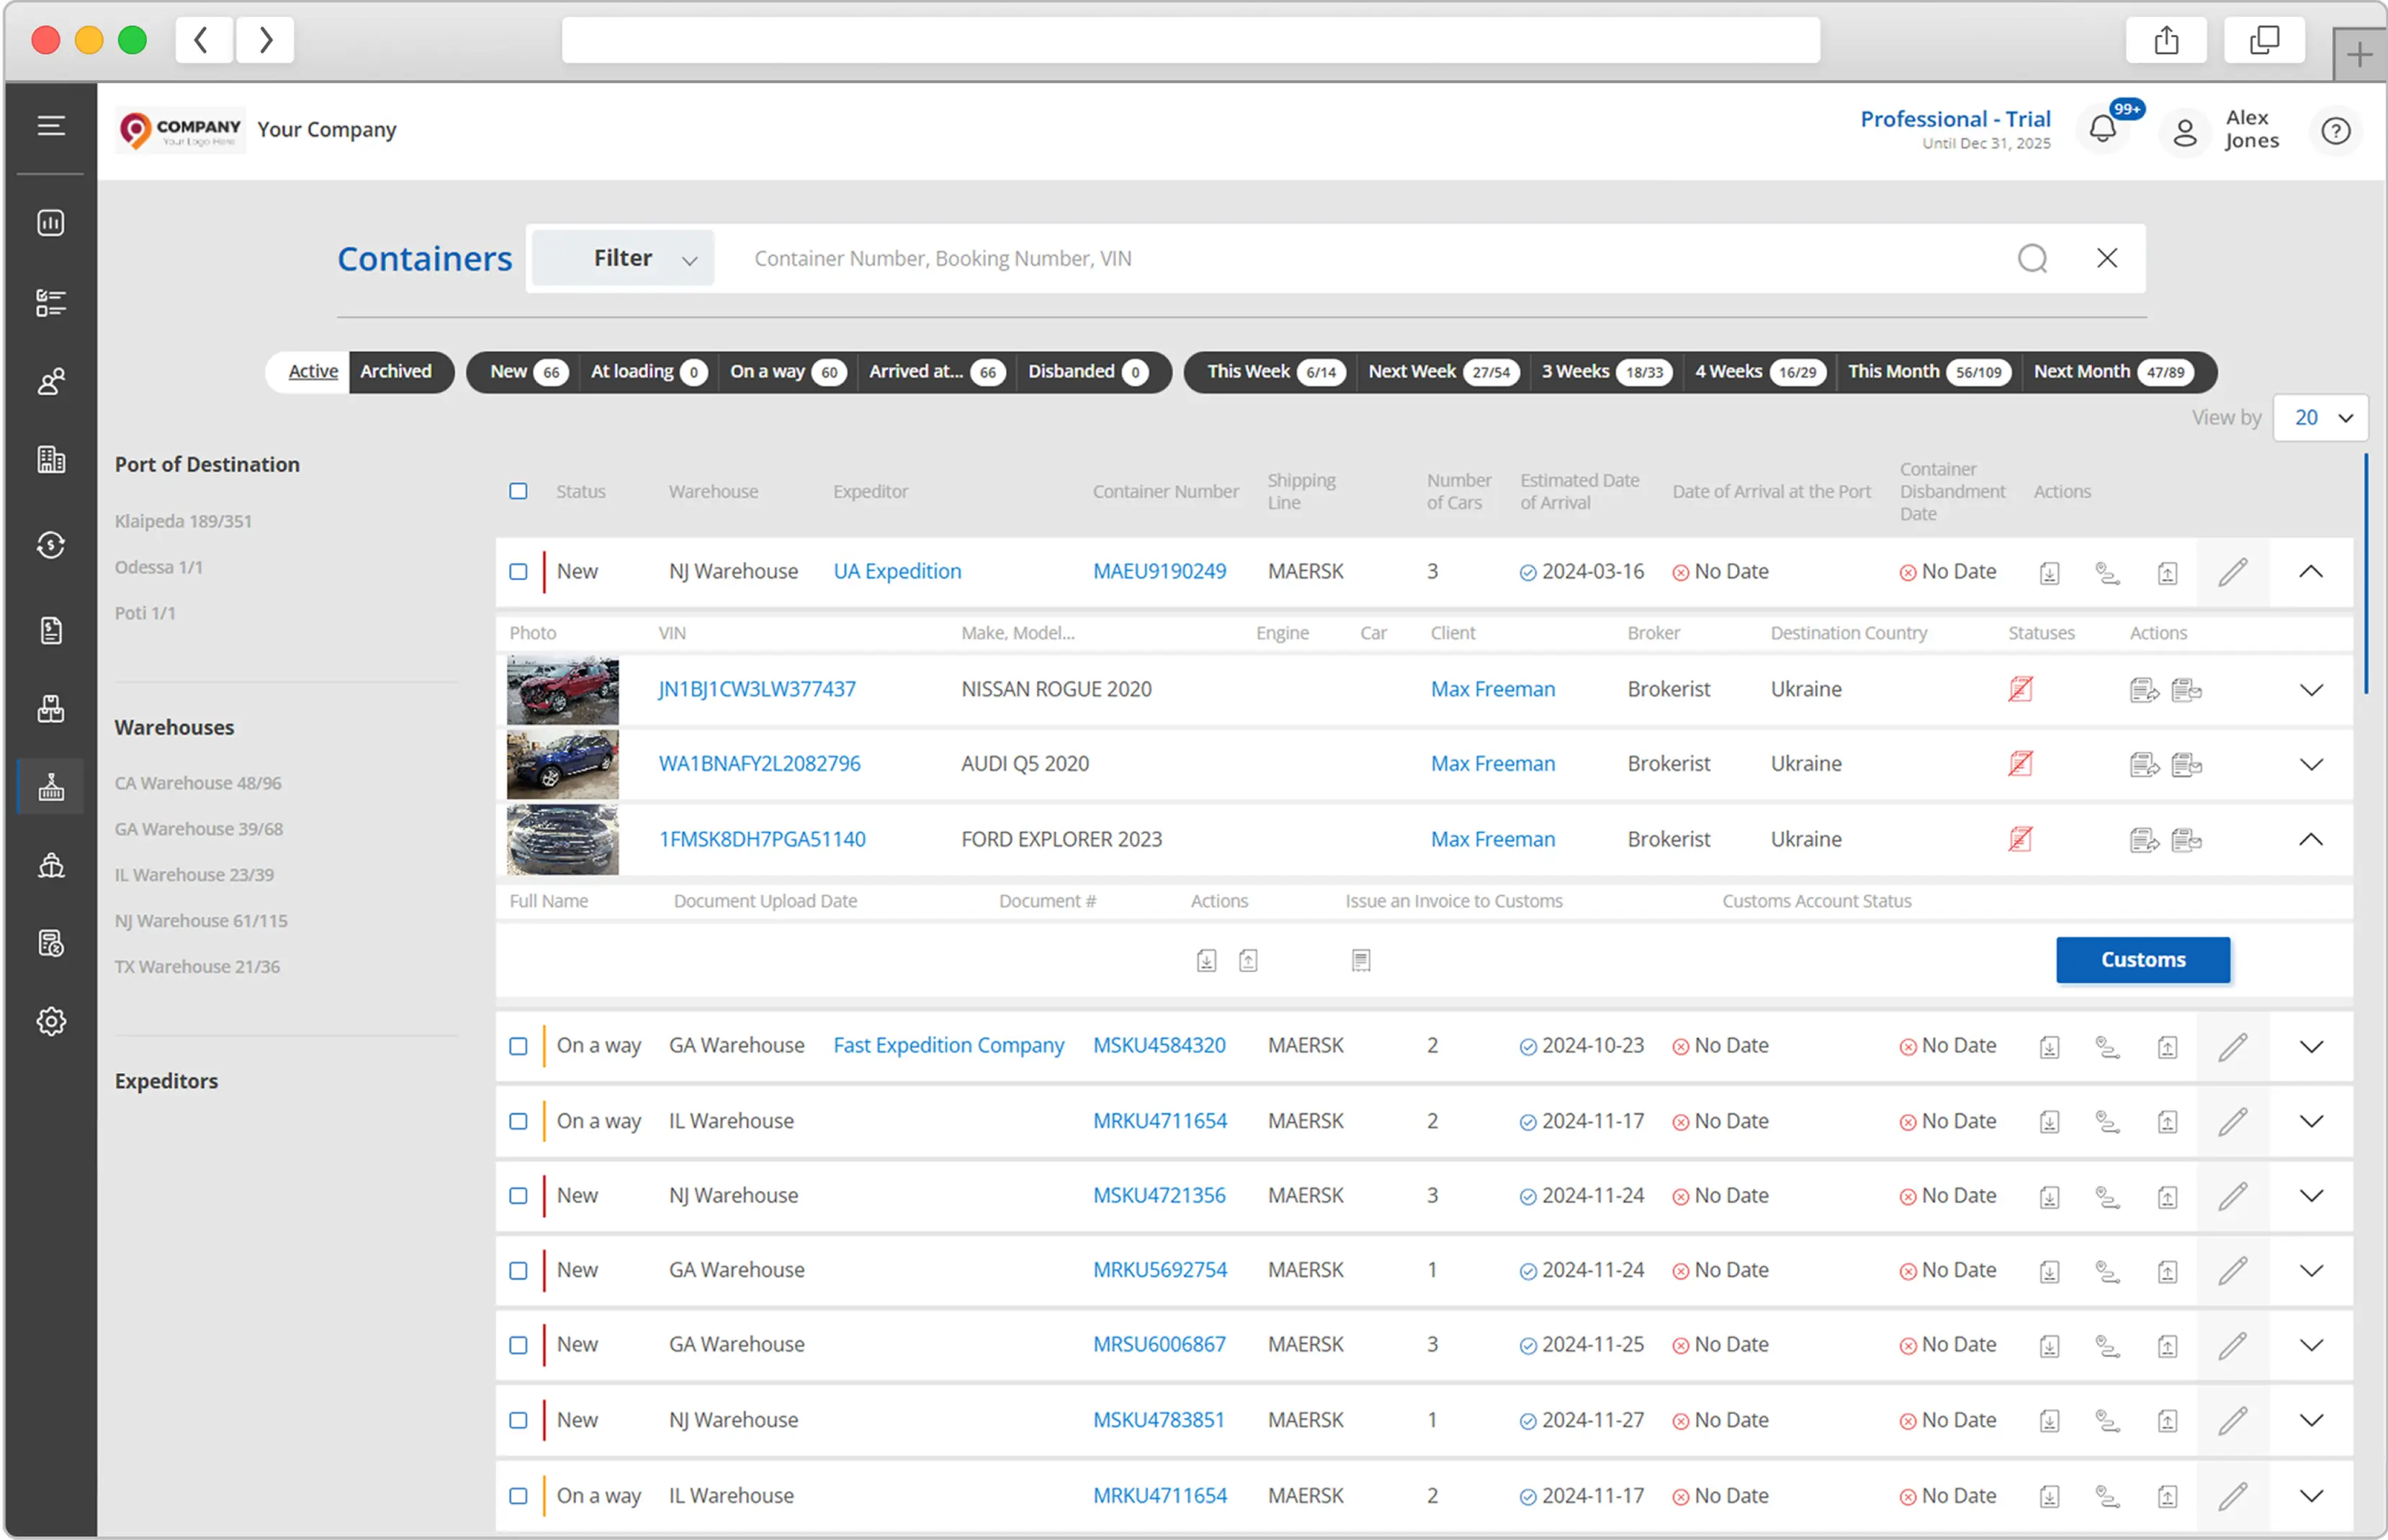Click the blue Customs button
2388x1540 pixels.
(2143, 960)
